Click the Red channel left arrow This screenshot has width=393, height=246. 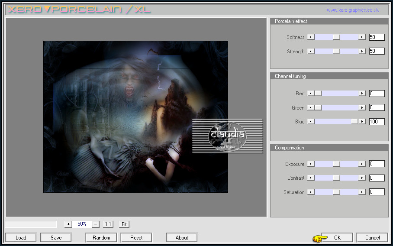(311, 93)
